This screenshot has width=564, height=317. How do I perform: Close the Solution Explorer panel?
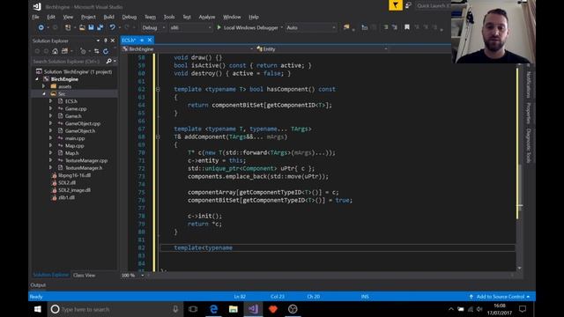113,41
